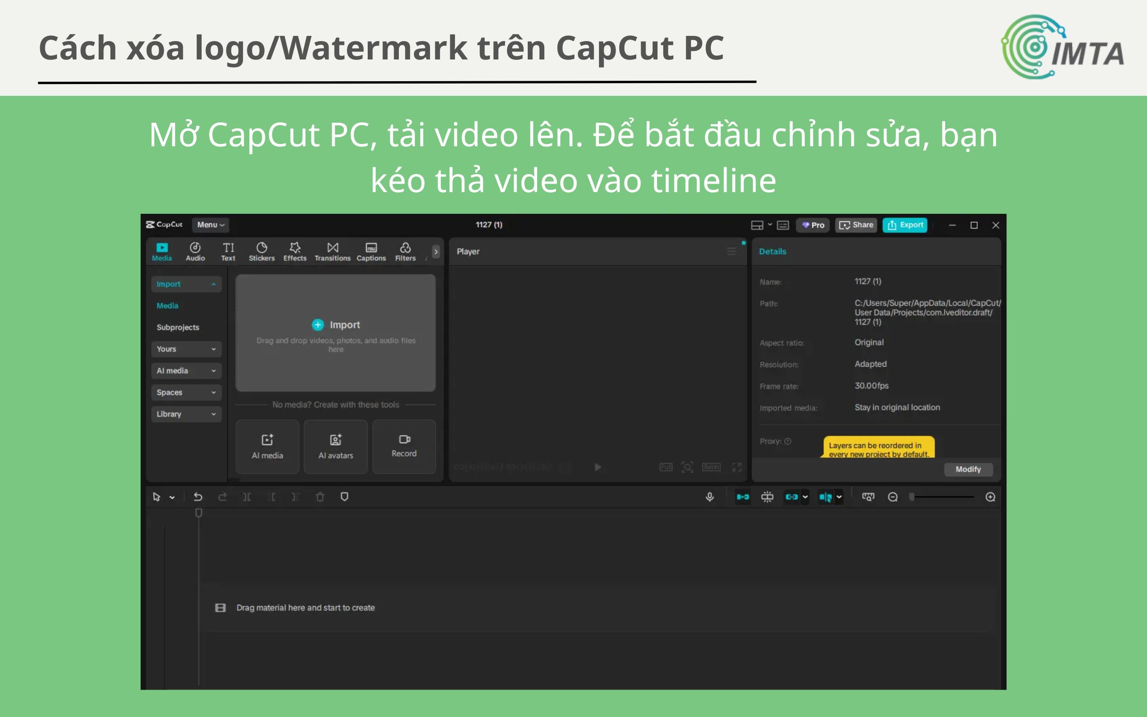Open the Effects tab
Image resolution: width=1147 pixels, height=717 pixels.
[295, 251]
